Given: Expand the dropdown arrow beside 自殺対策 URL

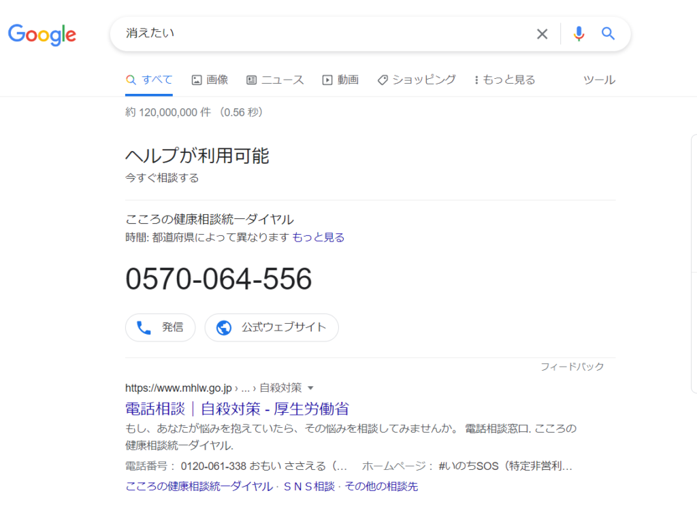Looking at the screenshot, I should pos(310,388).
